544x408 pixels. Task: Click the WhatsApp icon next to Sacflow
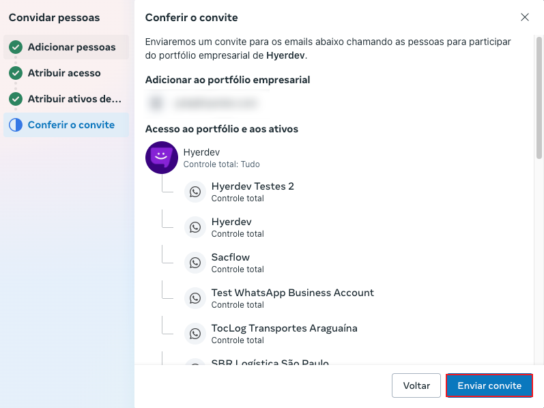195,263
